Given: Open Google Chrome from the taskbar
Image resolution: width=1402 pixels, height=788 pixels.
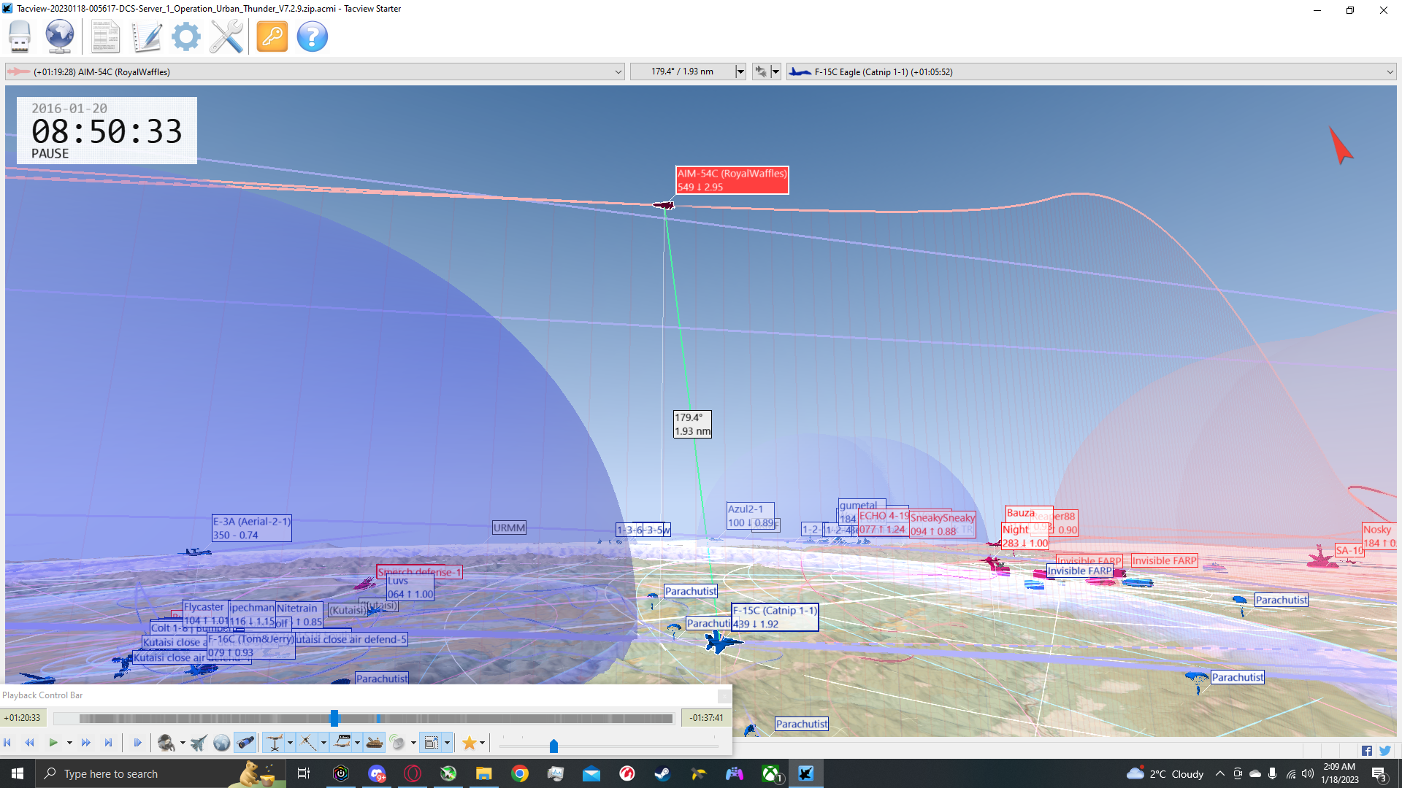Looking at the screenshot, I should [520, 773].
